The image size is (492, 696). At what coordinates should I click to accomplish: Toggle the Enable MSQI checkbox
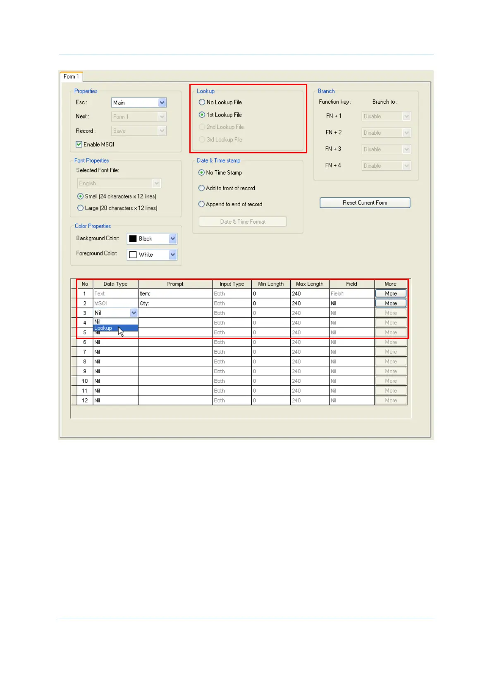79,144
